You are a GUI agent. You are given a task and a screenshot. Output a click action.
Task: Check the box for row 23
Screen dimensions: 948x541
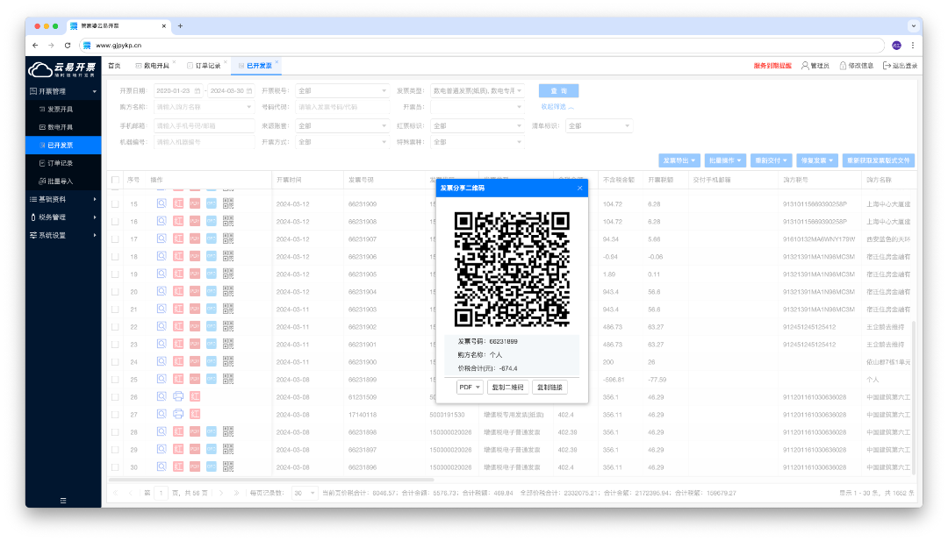[x=116, y=345]
